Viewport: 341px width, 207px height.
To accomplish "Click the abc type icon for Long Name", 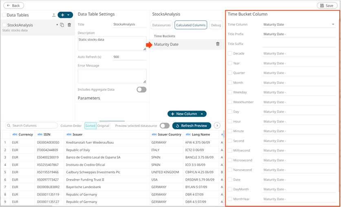I will click(188, 134).
